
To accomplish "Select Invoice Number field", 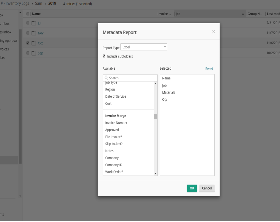I will click(x=116, y=123).
